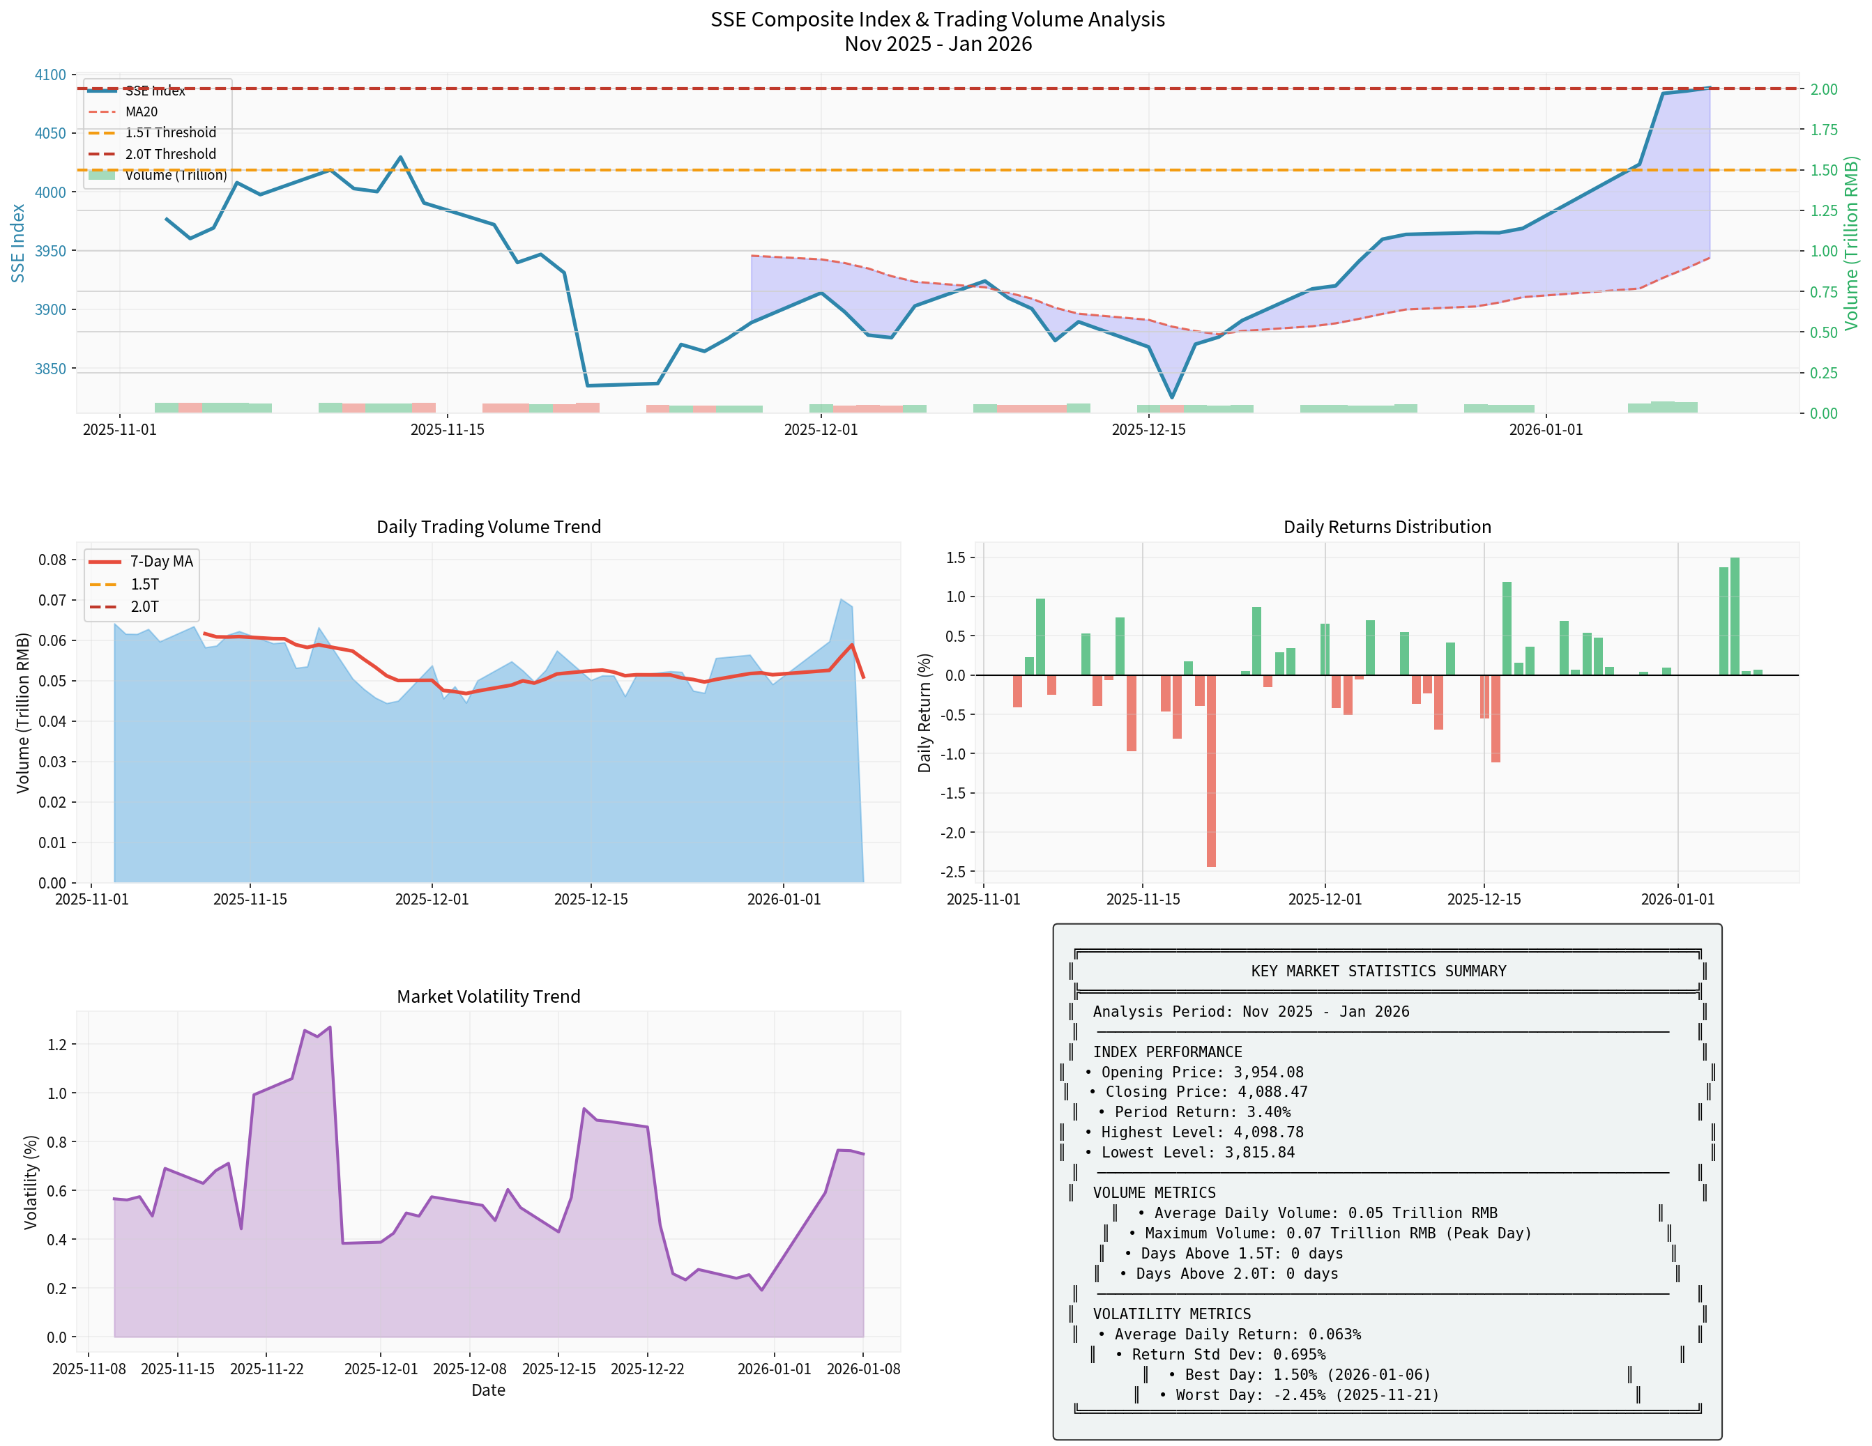Toggle visibility of the SSE Index line
The width and height of the screenshot is (1872, 1446).
click(x=103, y=91)
